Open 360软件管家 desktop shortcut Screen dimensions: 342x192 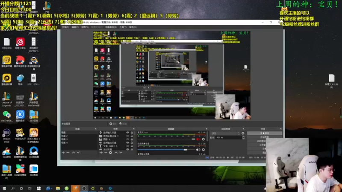(20, 170)
